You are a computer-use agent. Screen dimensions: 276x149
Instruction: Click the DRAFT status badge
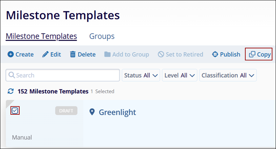66,111
